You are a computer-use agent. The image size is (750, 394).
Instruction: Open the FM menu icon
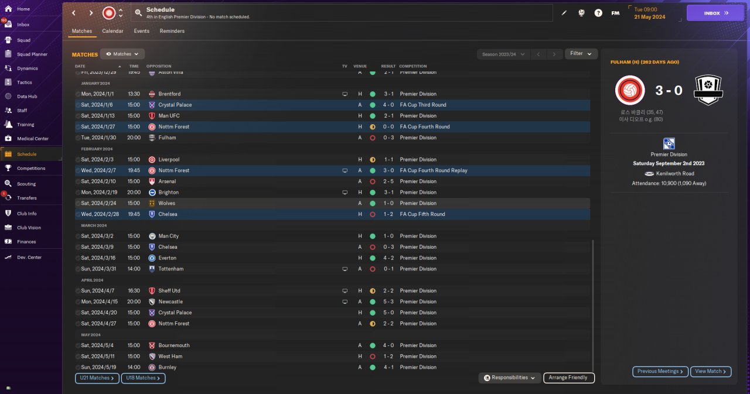click(x=615, y=13)
